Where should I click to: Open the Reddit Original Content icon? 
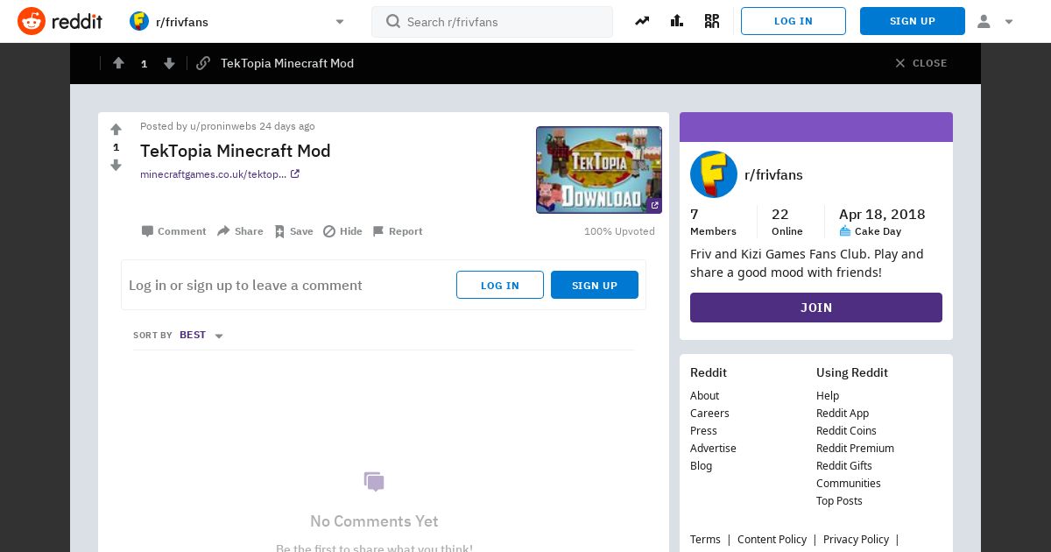712,21
